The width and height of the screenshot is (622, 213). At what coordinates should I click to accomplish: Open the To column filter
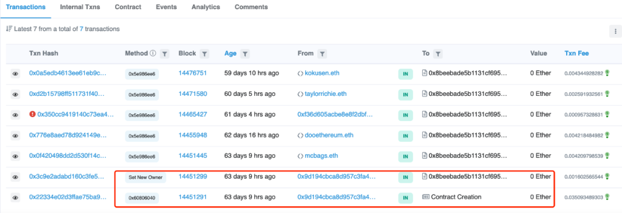438,54
